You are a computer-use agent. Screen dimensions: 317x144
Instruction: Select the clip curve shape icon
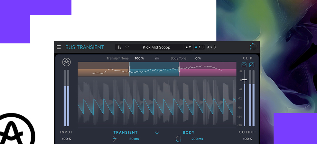(x=251, y=65)
